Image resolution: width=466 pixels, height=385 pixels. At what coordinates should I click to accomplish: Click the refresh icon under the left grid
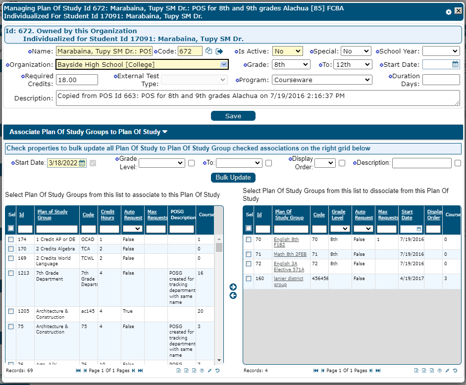tap(218, 370)
